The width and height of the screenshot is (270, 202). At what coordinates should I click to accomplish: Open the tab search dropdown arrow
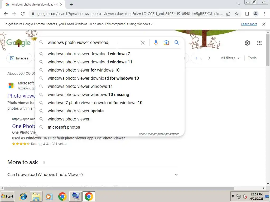point(238,4)
